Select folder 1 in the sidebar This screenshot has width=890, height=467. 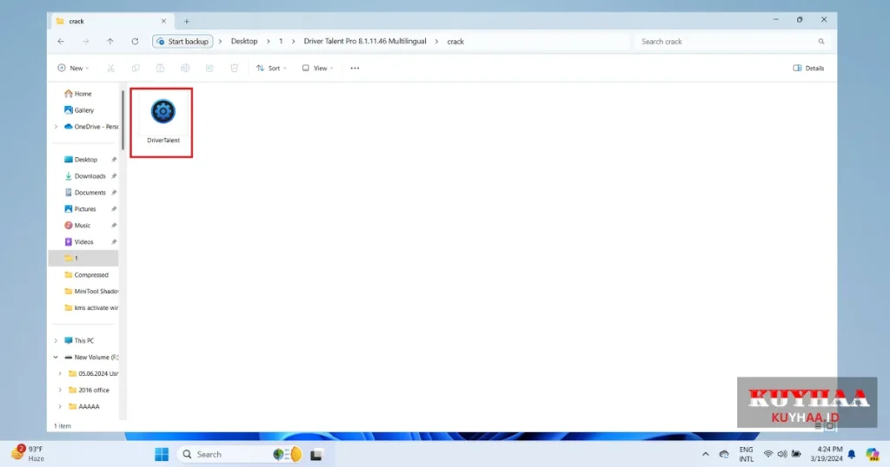83,258
